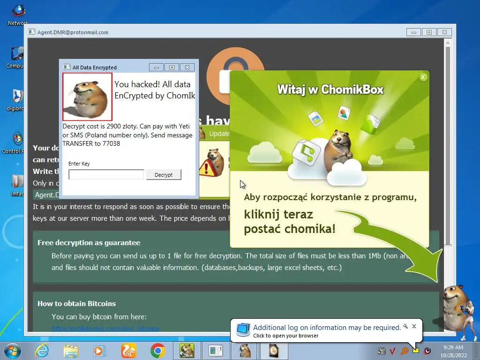Switch to hamster app taskbar button
The height and width of the screenshot is (360, 480).
pos(245,351)
